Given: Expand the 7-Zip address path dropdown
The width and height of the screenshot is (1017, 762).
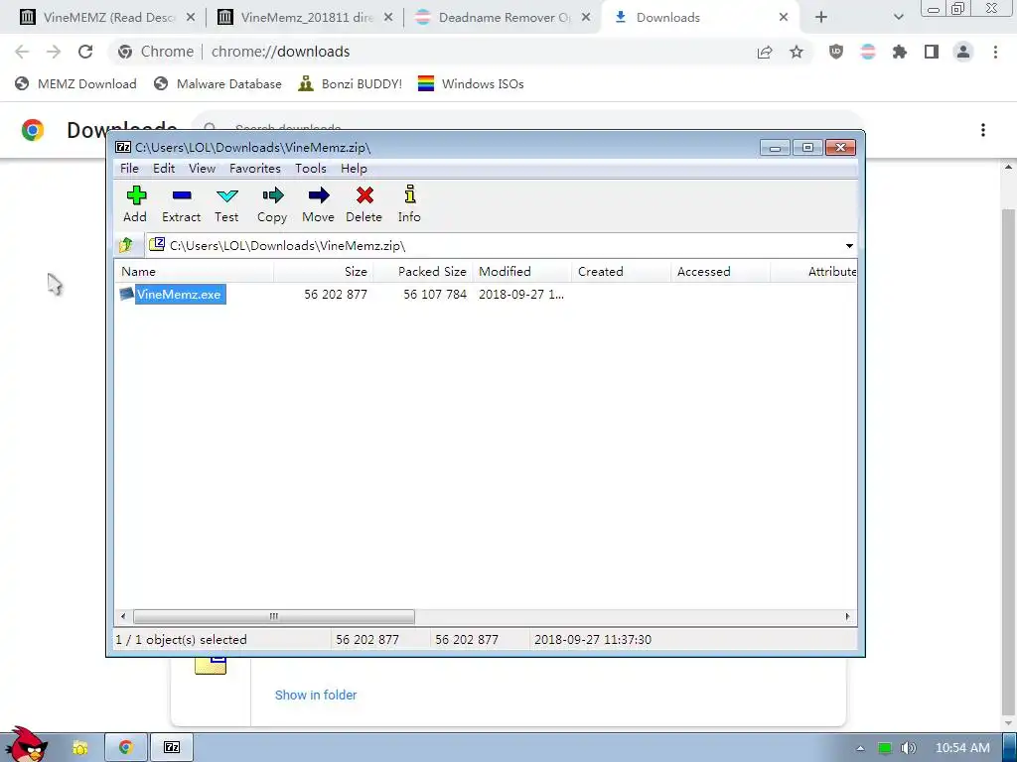Looking at the screenshot, I should [x=849, y=246].
